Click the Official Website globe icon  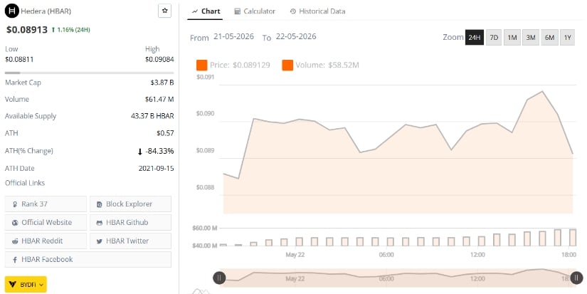(x=15, y=223)
